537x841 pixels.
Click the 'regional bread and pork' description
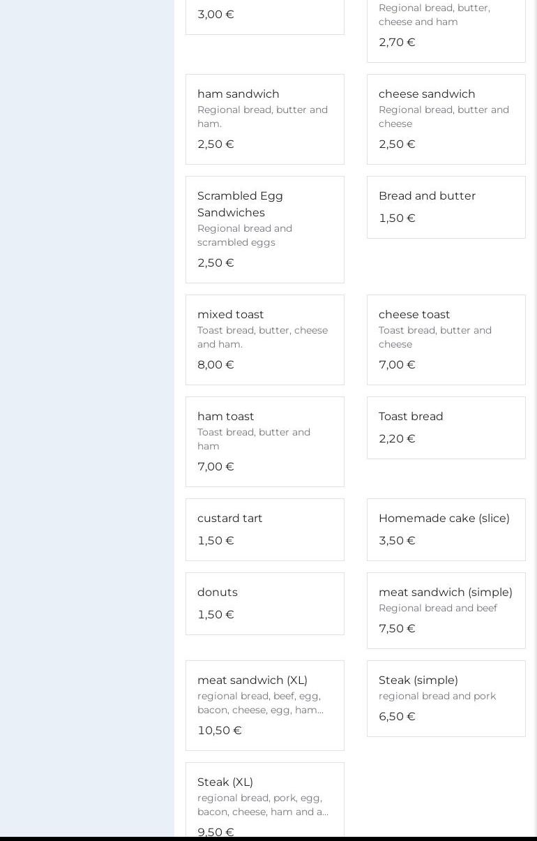[437, 696]
